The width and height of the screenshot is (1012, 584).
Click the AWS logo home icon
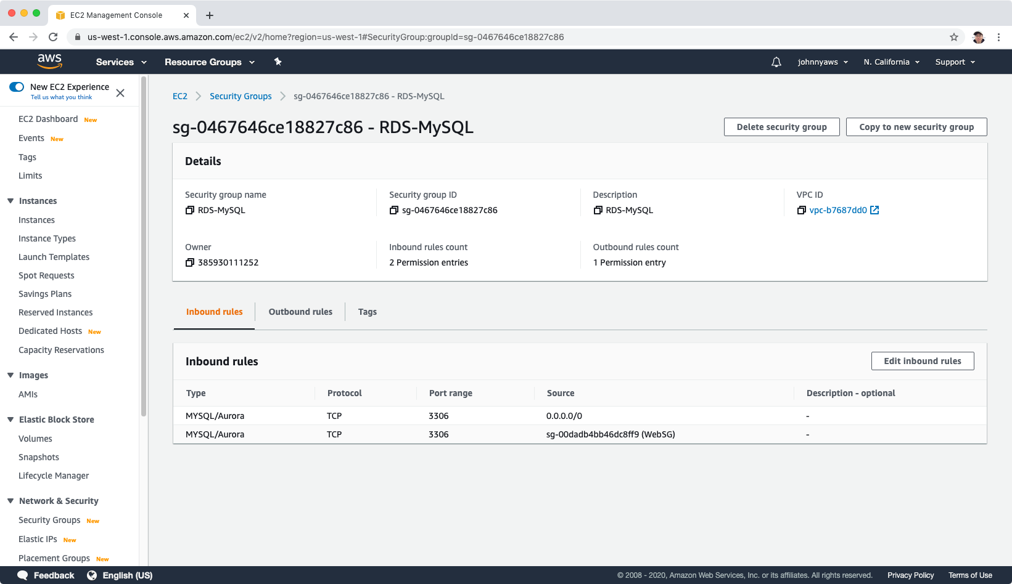(49, 61)
